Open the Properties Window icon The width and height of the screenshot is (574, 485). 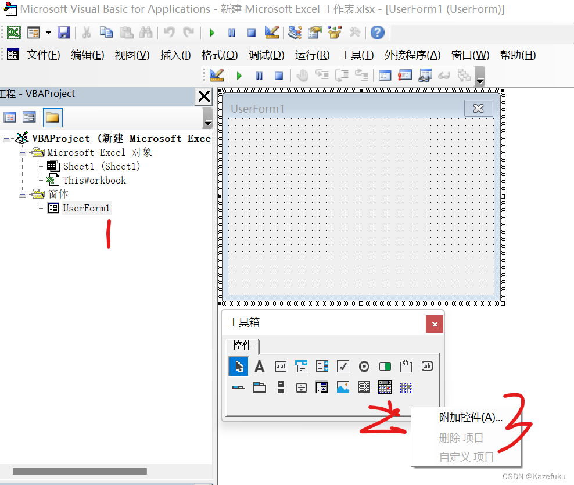pos(315,33)
